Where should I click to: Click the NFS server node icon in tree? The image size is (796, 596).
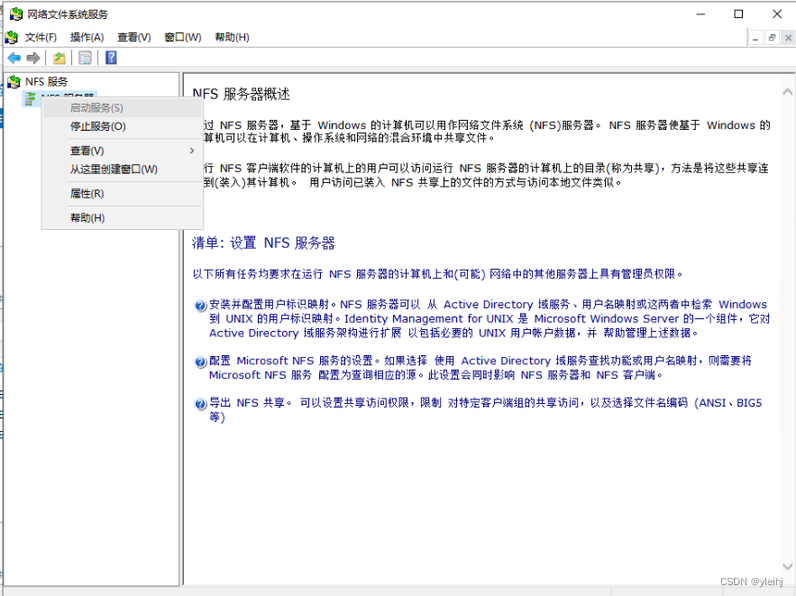pos(30,98)
